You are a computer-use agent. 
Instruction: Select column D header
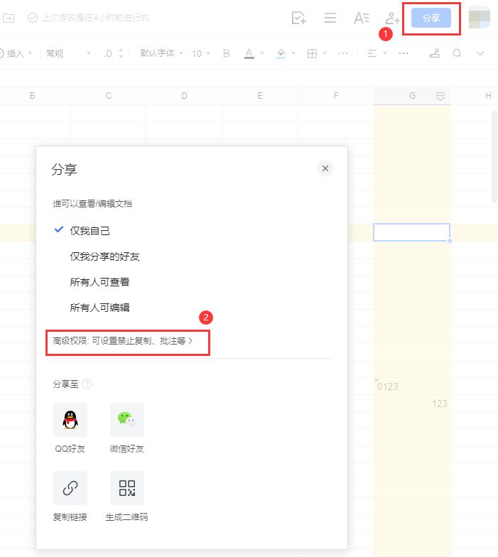coord(184,95)
